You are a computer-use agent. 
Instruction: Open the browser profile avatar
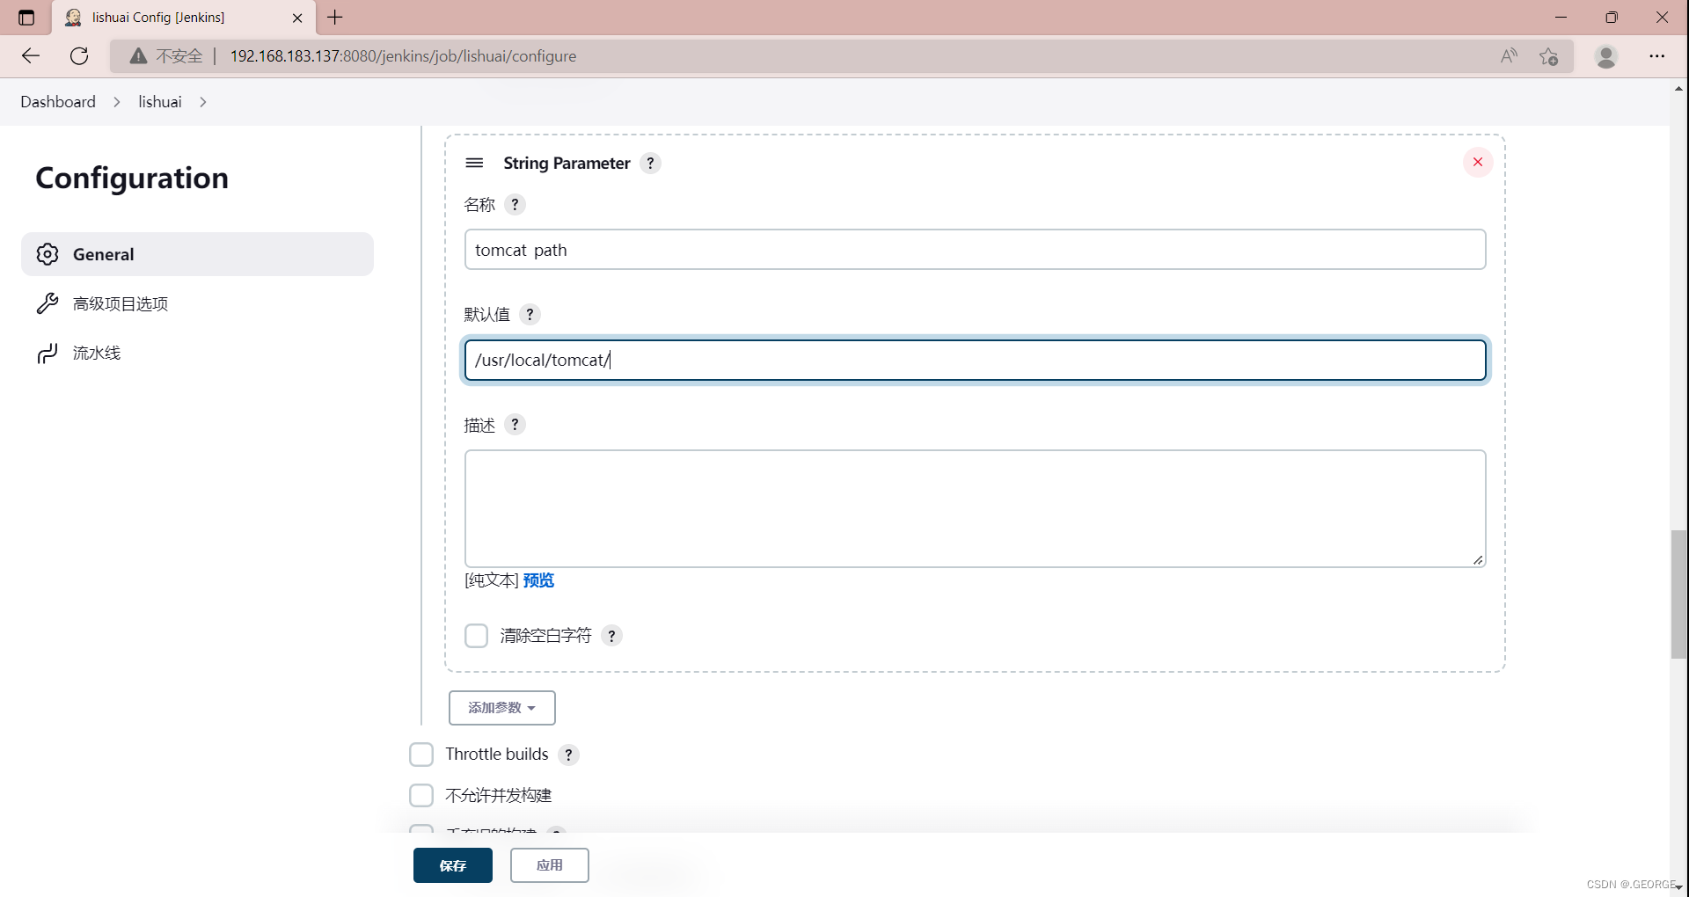pyautogui.click(x=1606, y=56)
